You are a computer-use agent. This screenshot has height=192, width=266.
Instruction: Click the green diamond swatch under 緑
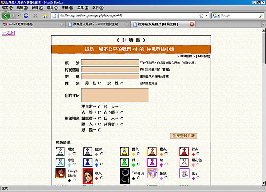pyautogui.click(x=134, y=165)
